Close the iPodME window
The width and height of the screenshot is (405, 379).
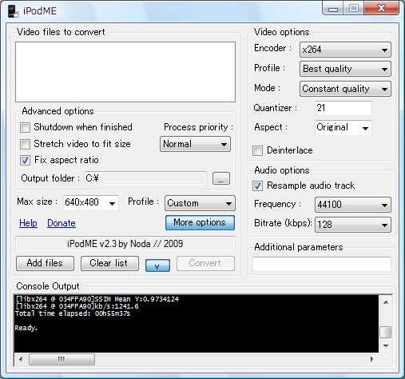[381, 9]
